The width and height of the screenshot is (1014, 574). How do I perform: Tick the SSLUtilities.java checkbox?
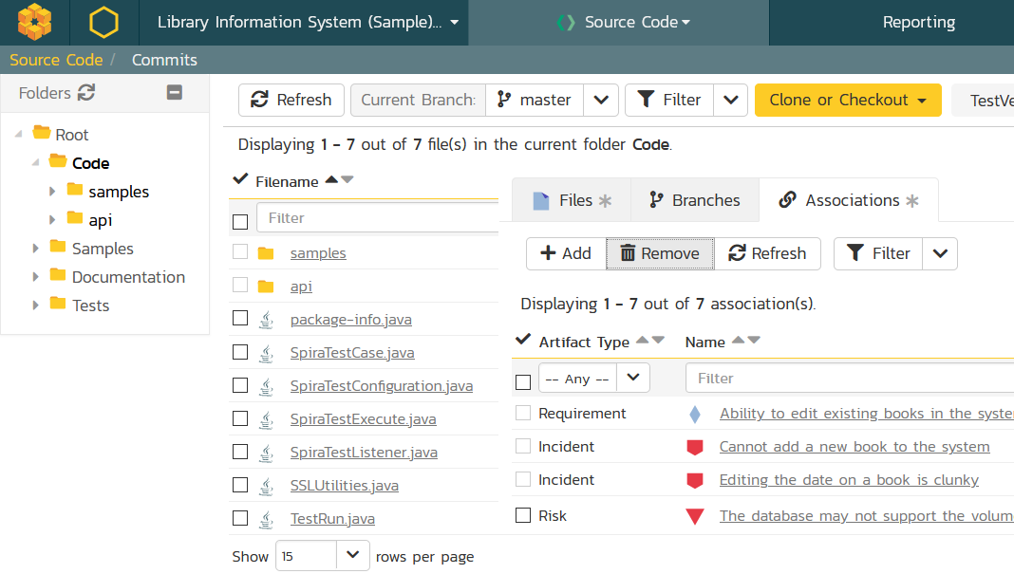click(x=240, y=485)
